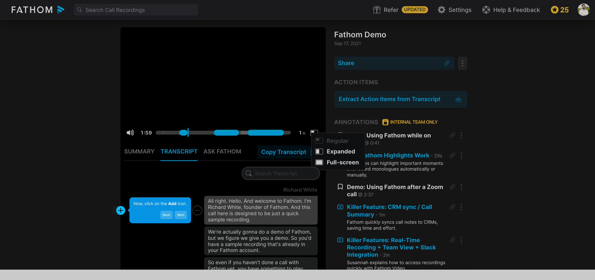The width and height of the screenshot is (595, 280).
Task: Copy link for CRM sync / Call Summary
Action: tap(452, 207)
